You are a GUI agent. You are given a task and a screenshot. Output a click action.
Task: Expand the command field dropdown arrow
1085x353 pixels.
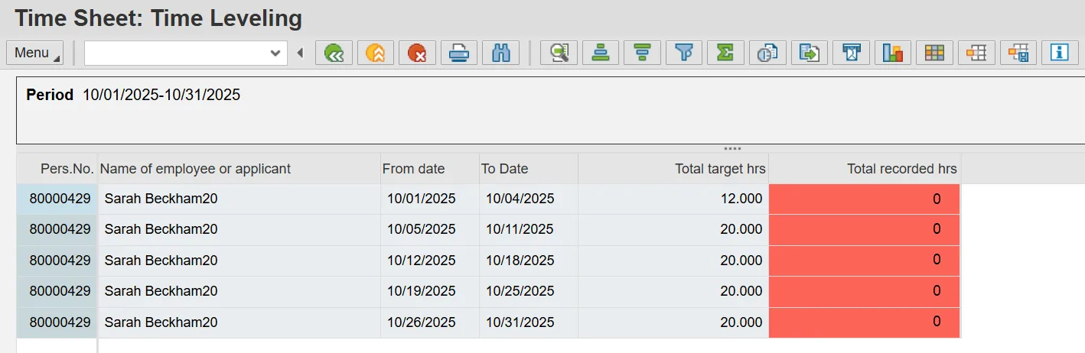click(x=275, y=53)
